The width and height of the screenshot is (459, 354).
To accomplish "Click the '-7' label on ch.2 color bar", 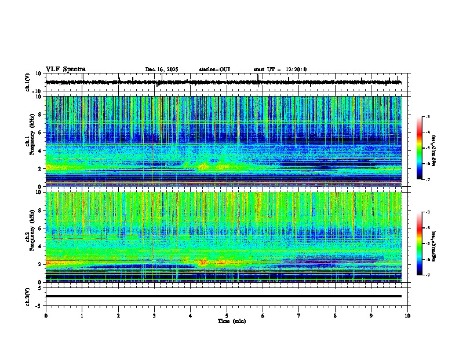I will coord(428,275).
